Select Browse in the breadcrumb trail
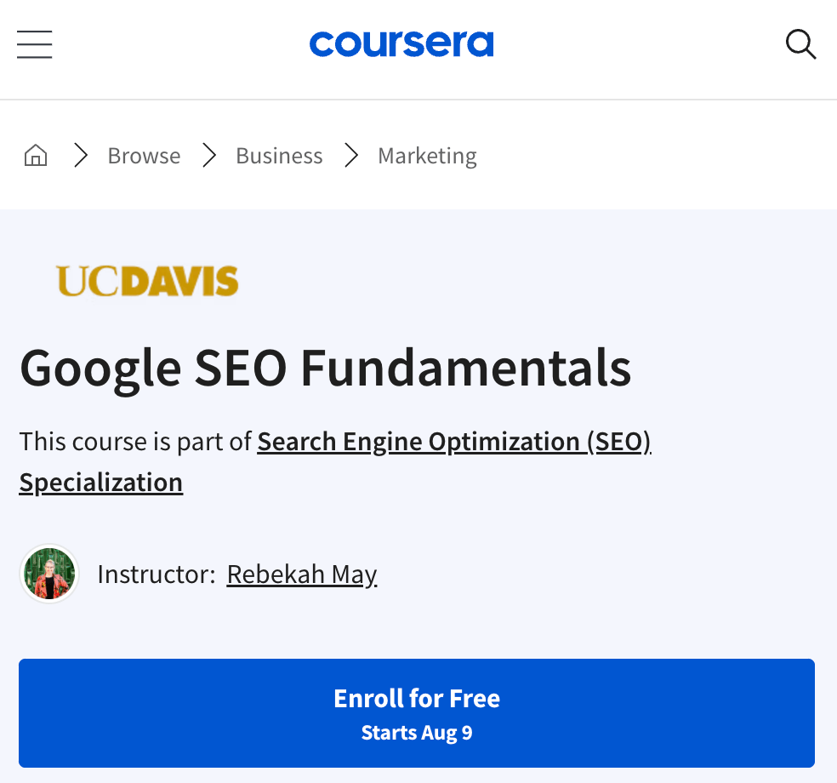The height and width of the screenshot is (783, 837). 144,155
